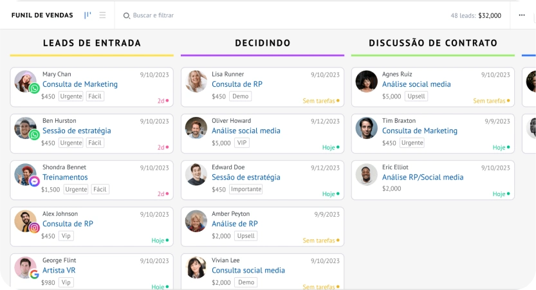Click the Upsell tag on Agnes Ruiz's card
536x290 pixels.
click(416, 96)
